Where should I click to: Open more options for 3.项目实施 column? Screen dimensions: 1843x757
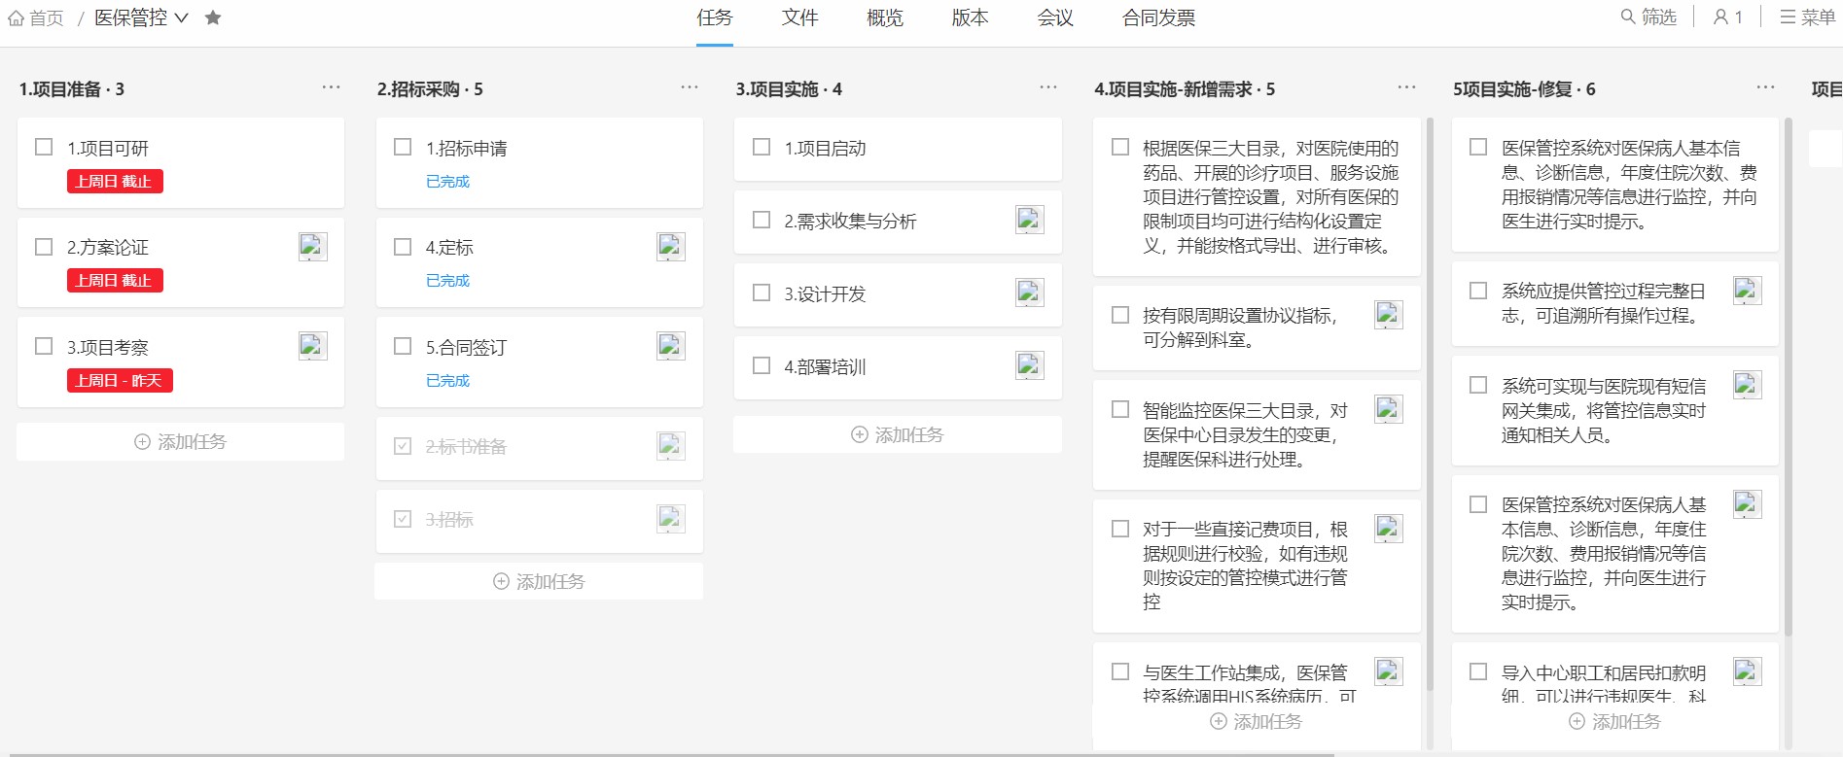tap(1048, 87)
